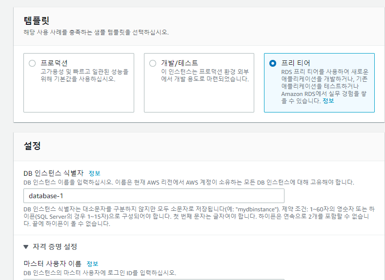Collapse the 자격 증명 설정 section triangle
Image resolution: width=385 pixels, height=280 pixels.
26,247
